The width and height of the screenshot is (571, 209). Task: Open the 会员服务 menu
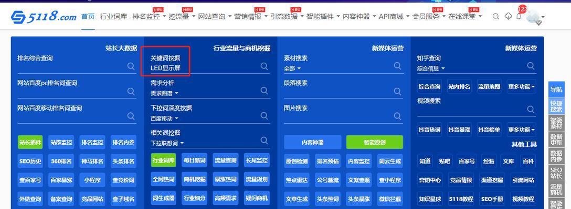point(429,16)
